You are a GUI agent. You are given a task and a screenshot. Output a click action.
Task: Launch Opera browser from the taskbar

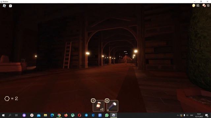tap(79, 115)
